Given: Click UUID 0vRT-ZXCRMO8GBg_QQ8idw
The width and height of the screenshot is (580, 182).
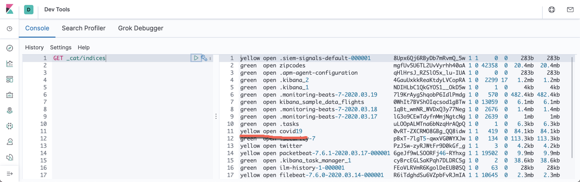Looking at the screenshot, I should click(430, 131).
